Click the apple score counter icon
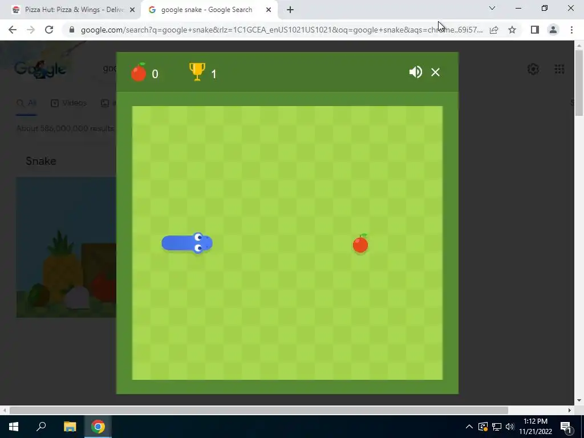The image size is (584, 438). (139, 72)
